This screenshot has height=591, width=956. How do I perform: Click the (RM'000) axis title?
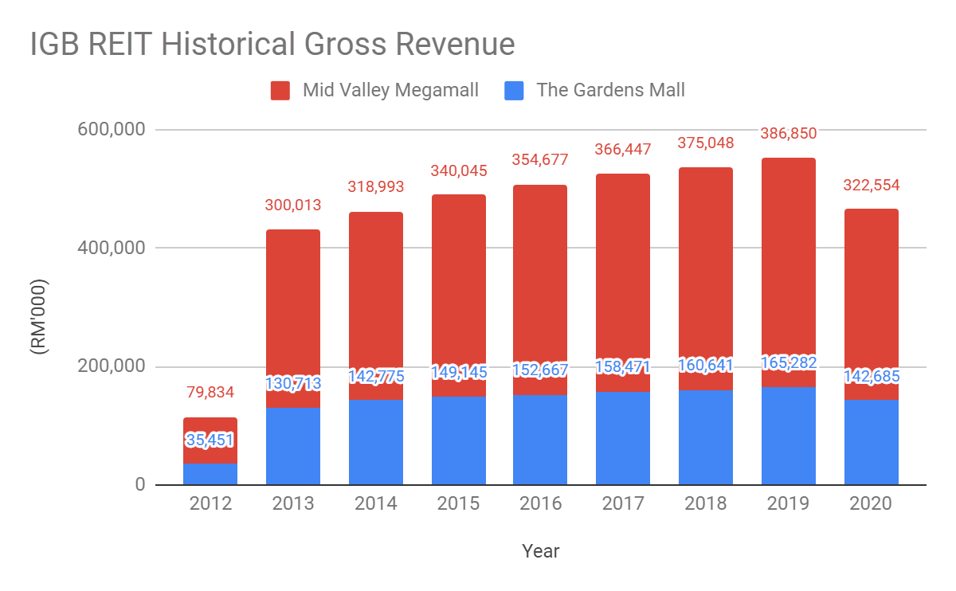click(x=38, y=317)
